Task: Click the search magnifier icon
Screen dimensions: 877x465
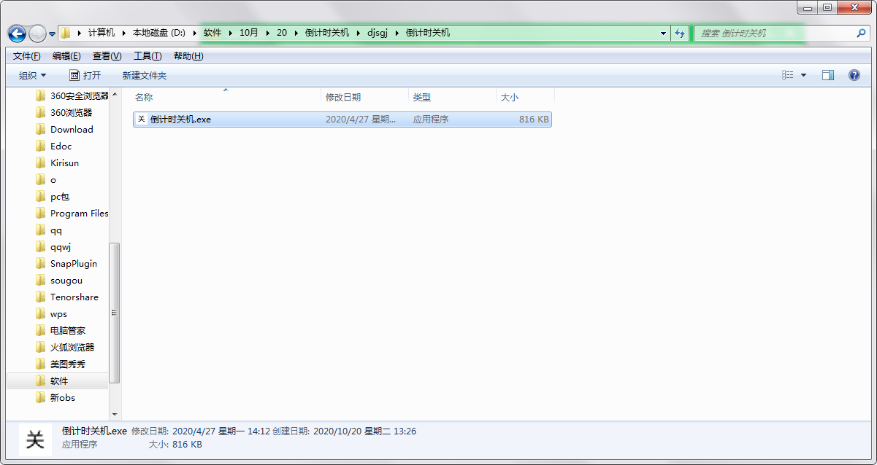Action: 861,33
